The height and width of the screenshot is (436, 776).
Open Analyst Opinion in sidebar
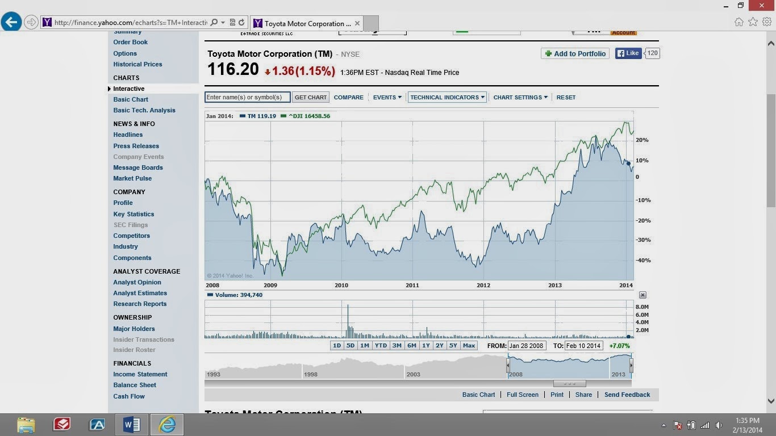pos(137,282)
